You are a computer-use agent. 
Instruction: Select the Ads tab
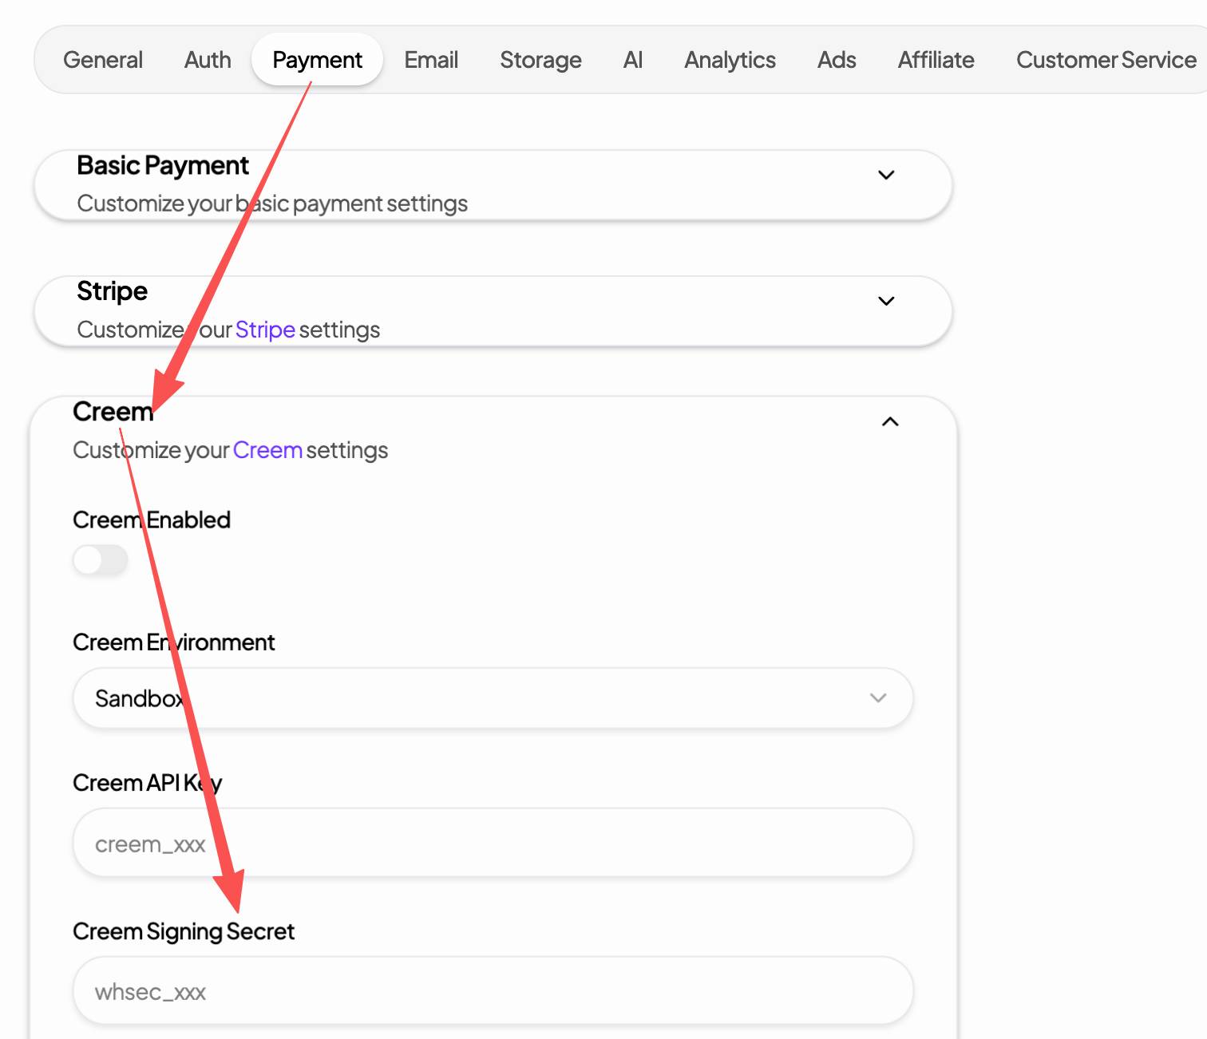tap(837, 60)
